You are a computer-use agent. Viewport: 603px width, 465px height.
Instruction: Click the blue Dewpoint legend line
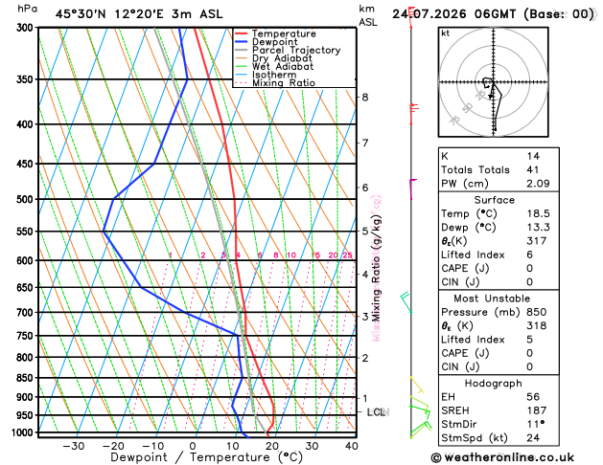[x=242, y=41]
